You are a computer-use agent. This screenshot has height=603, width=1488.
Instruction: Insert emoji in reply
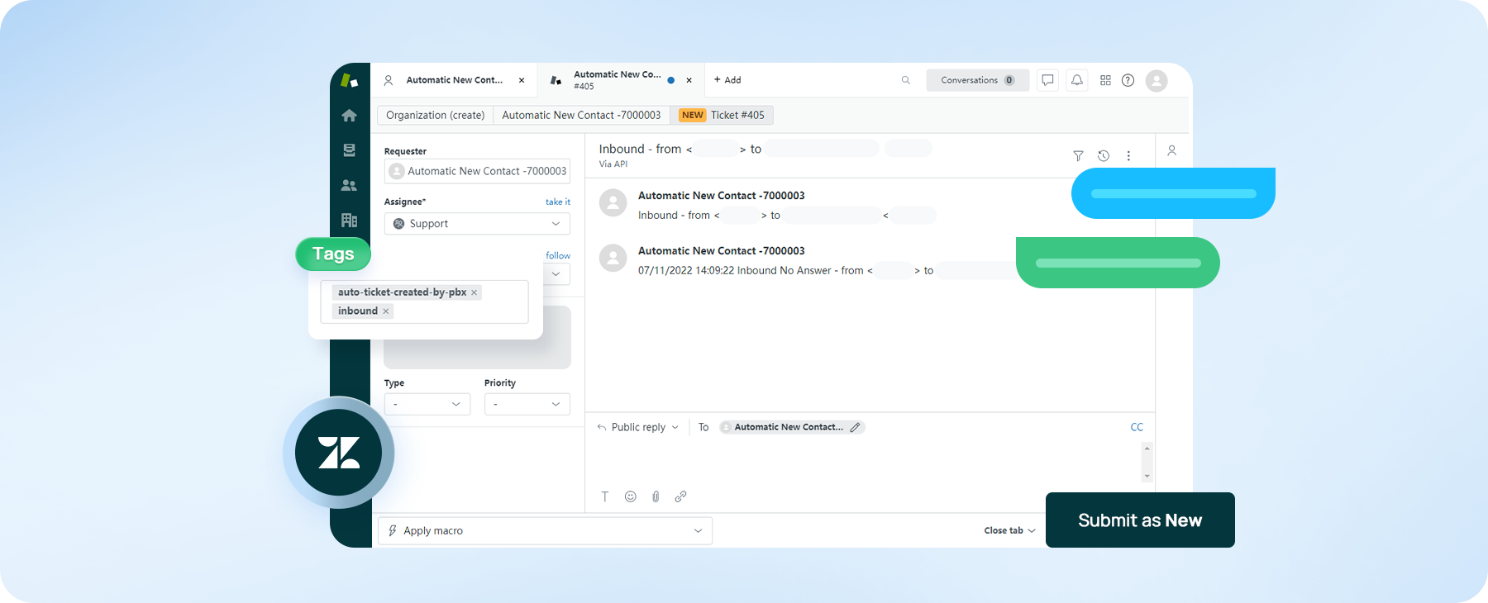pos(630,496)
